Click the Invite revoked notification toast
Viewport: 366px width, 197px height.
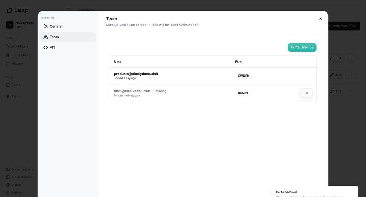click(315, 192)
